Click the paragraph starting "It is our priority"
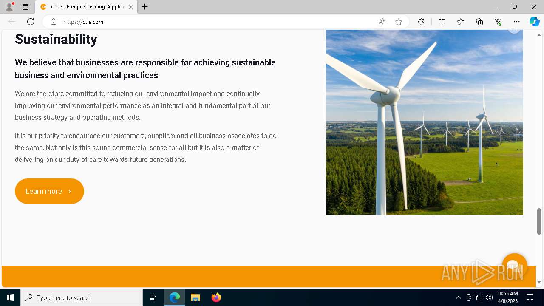This screenshot has height=306, width=544. pos(146,147)
